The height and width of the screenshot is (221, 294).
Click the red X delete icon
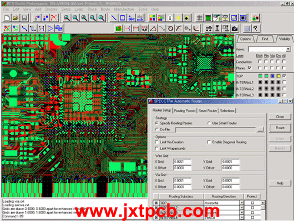[x=54, y=18]
